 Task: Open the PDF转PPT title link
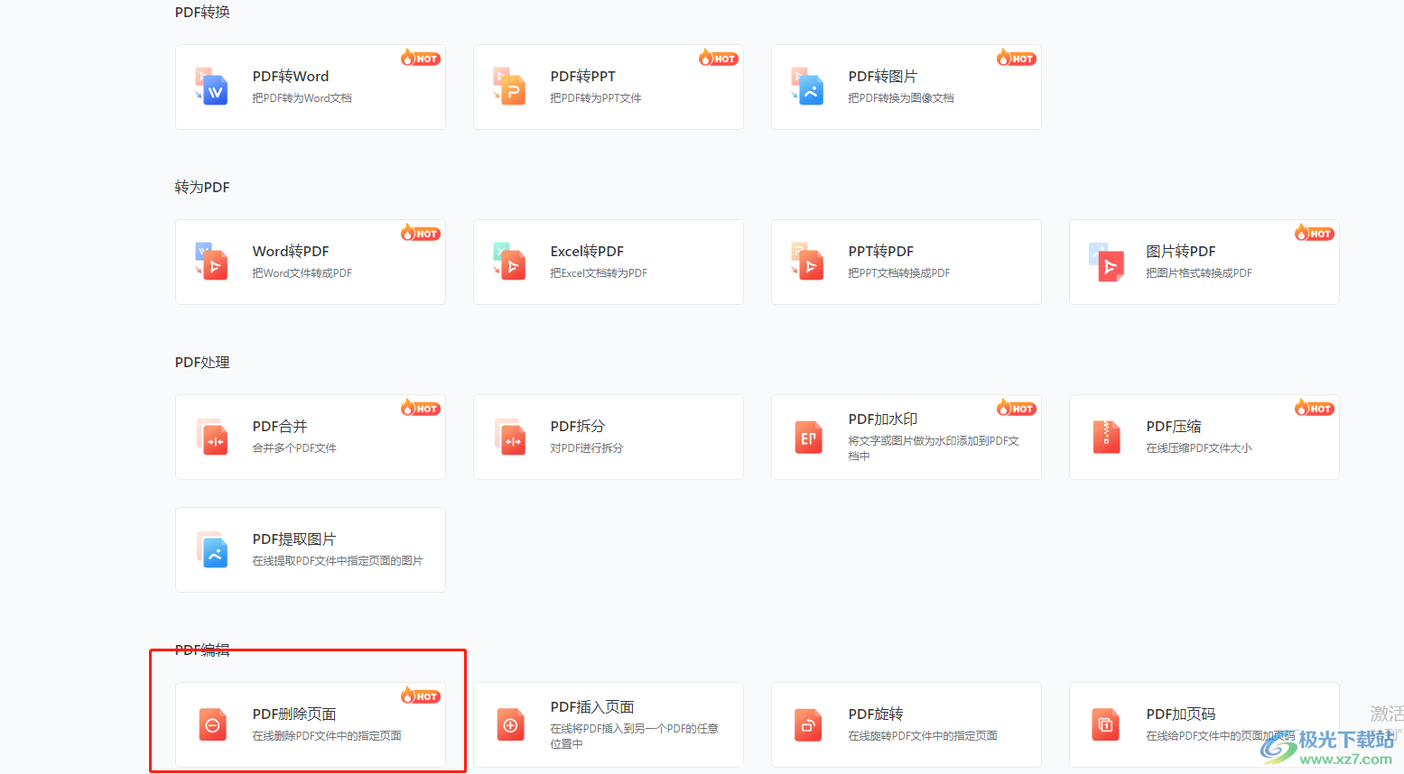click(x=583, y=77)
